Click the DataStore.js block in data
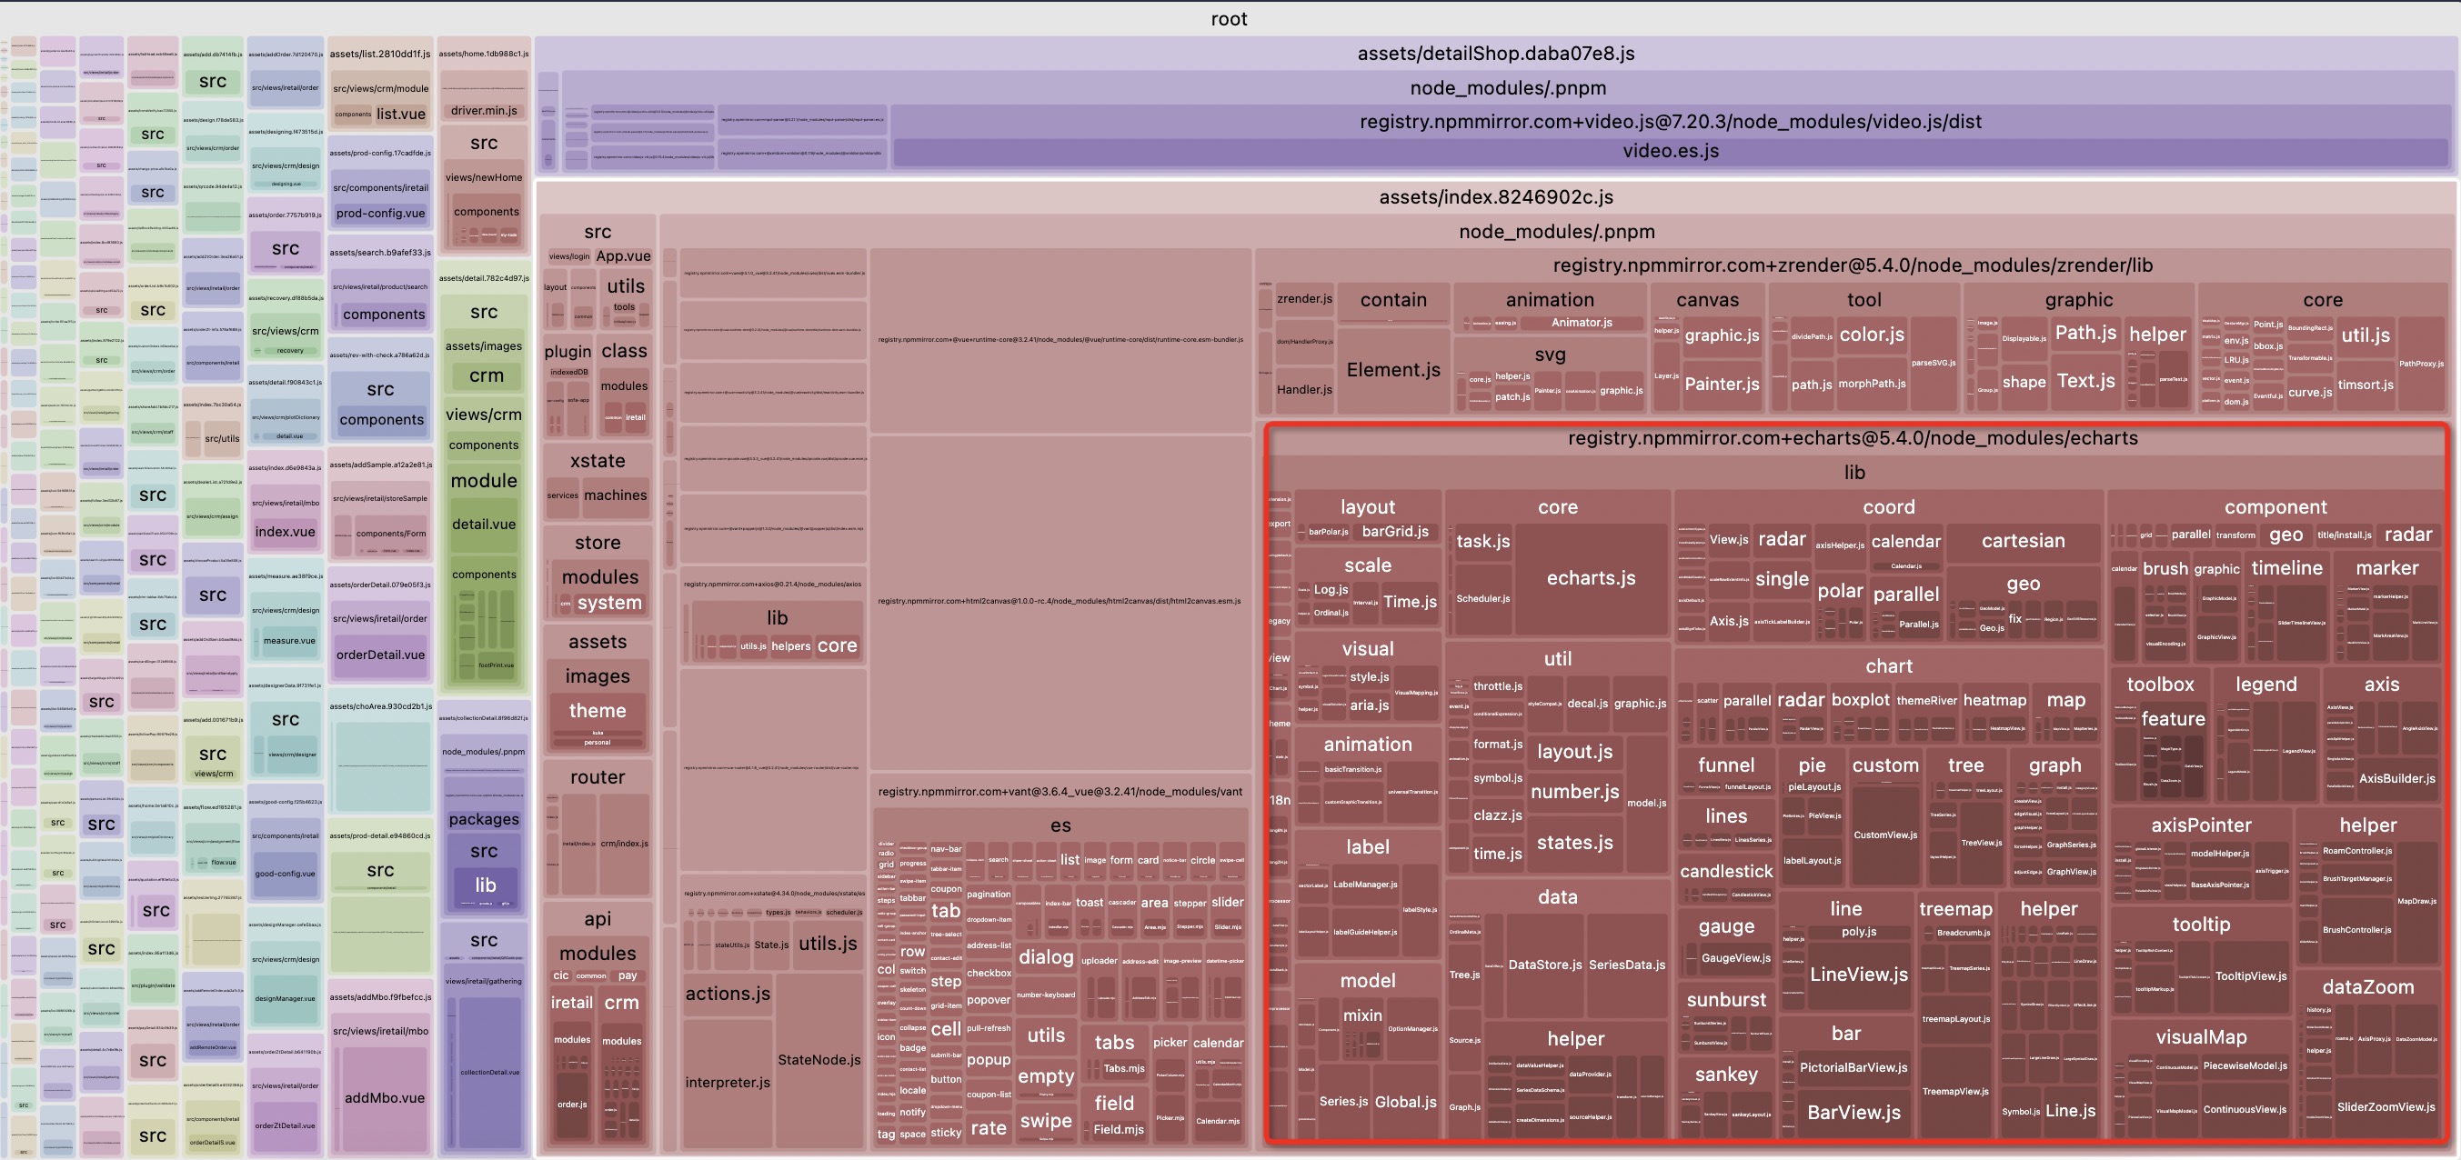Image resolution: width=2461 pixels, height=1160 pixels. (1544, 965)
